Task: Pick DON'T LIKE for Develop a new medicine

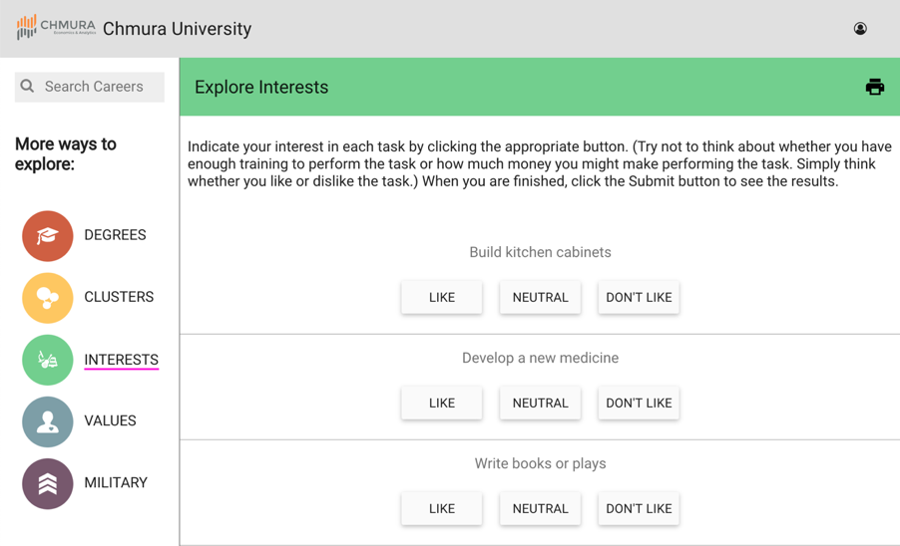Action: click(639, 403)
